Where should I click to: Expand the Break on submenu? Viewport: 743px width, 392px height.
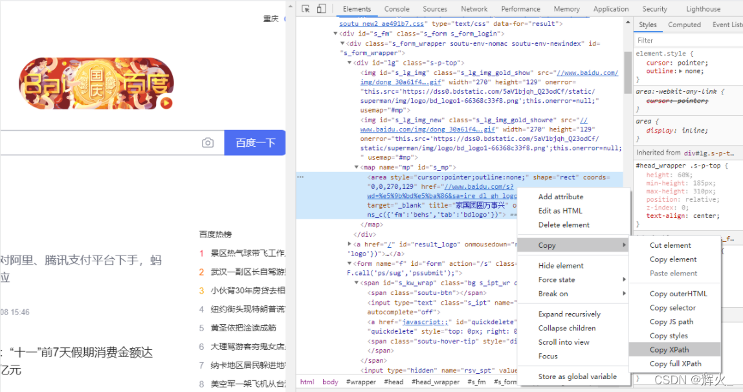pyautogui.click(x=573, y=294)
